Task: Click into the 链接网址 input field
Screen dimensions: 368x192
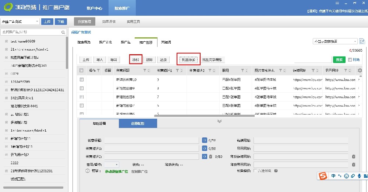Action: [x=301, y=140]
